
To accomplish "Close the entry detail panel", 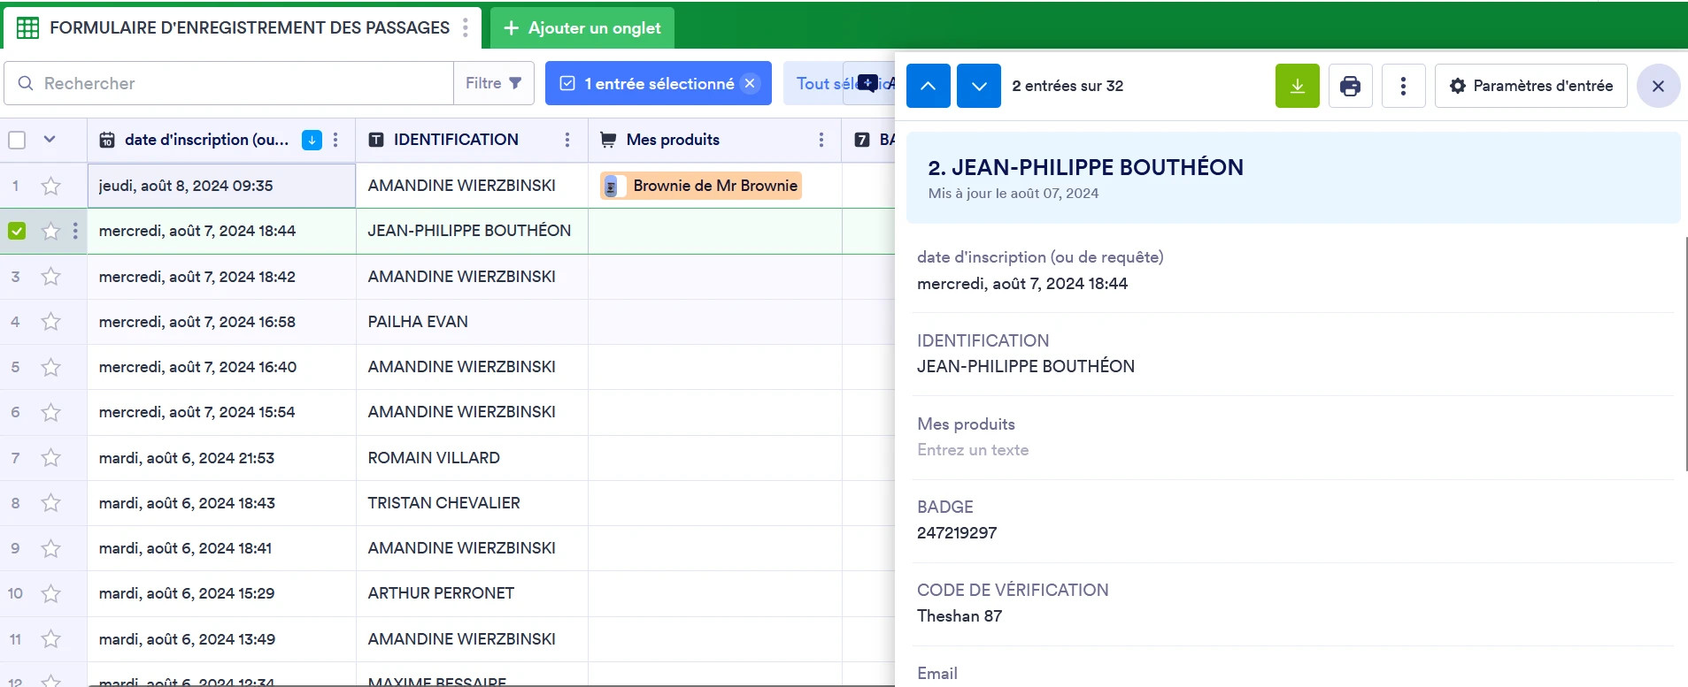I will 1659,86.
